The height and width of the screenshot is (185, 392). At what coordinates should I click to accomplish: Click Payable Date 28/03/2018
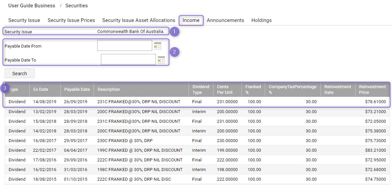pos(76,131)
